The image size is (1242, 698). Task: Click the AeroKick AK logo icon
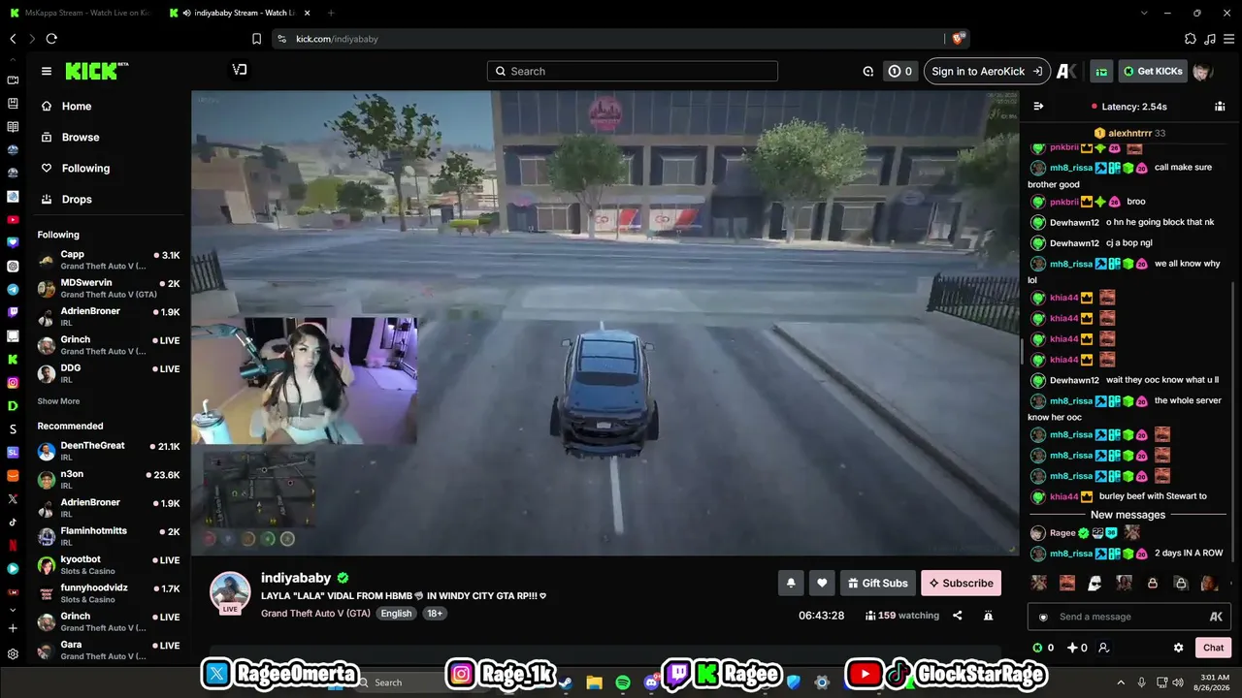pos(1066,71)
